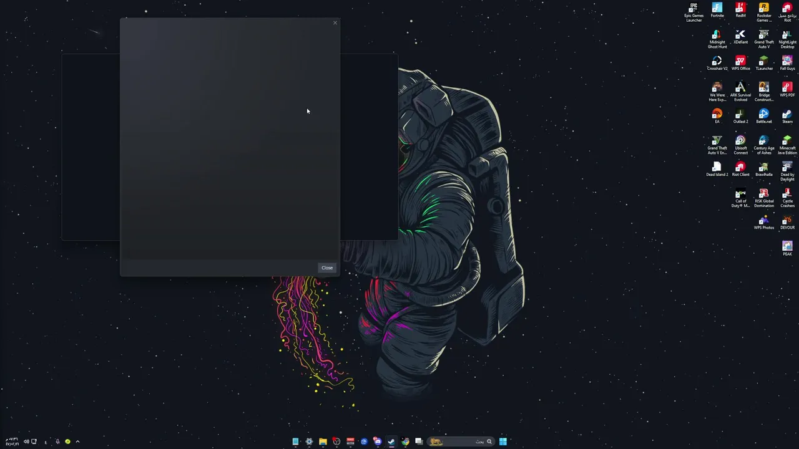Image resolution: width=799 pixels, height=449 pixels.
Task: Open Google Chrome from the taskbar
Action: pyautogui.click(x=405, y=442)
